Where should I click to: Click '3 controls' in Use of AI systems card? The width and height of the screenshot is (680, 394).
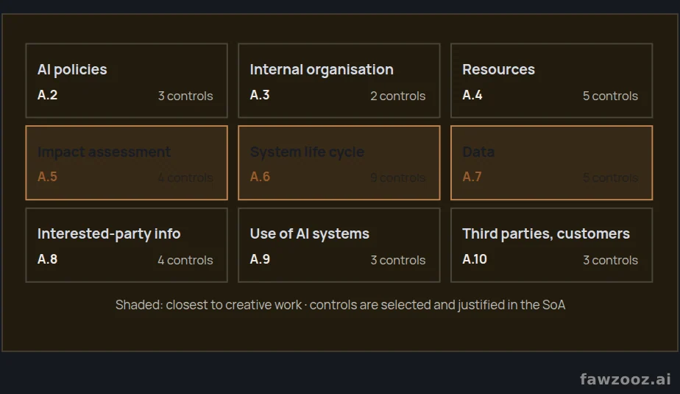coord(397,261)
